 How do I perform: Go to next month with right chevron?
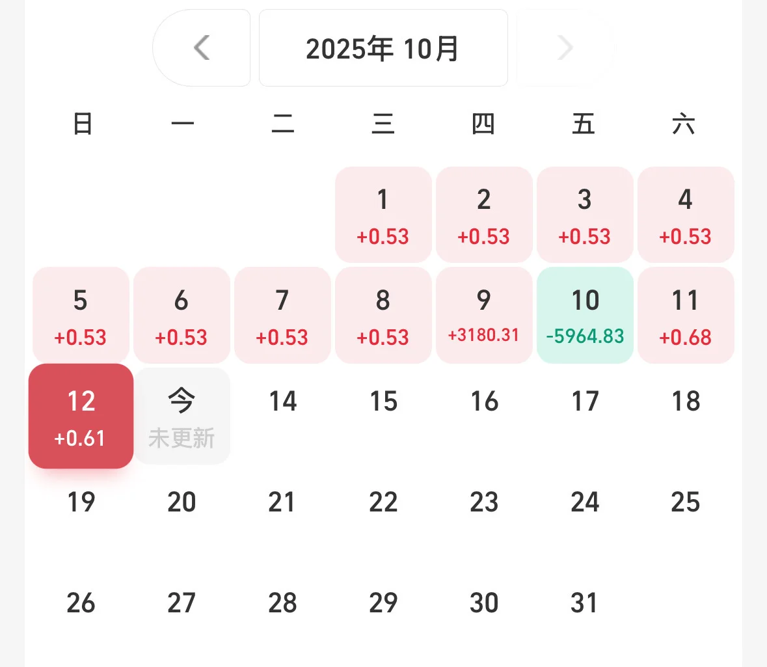565,48
